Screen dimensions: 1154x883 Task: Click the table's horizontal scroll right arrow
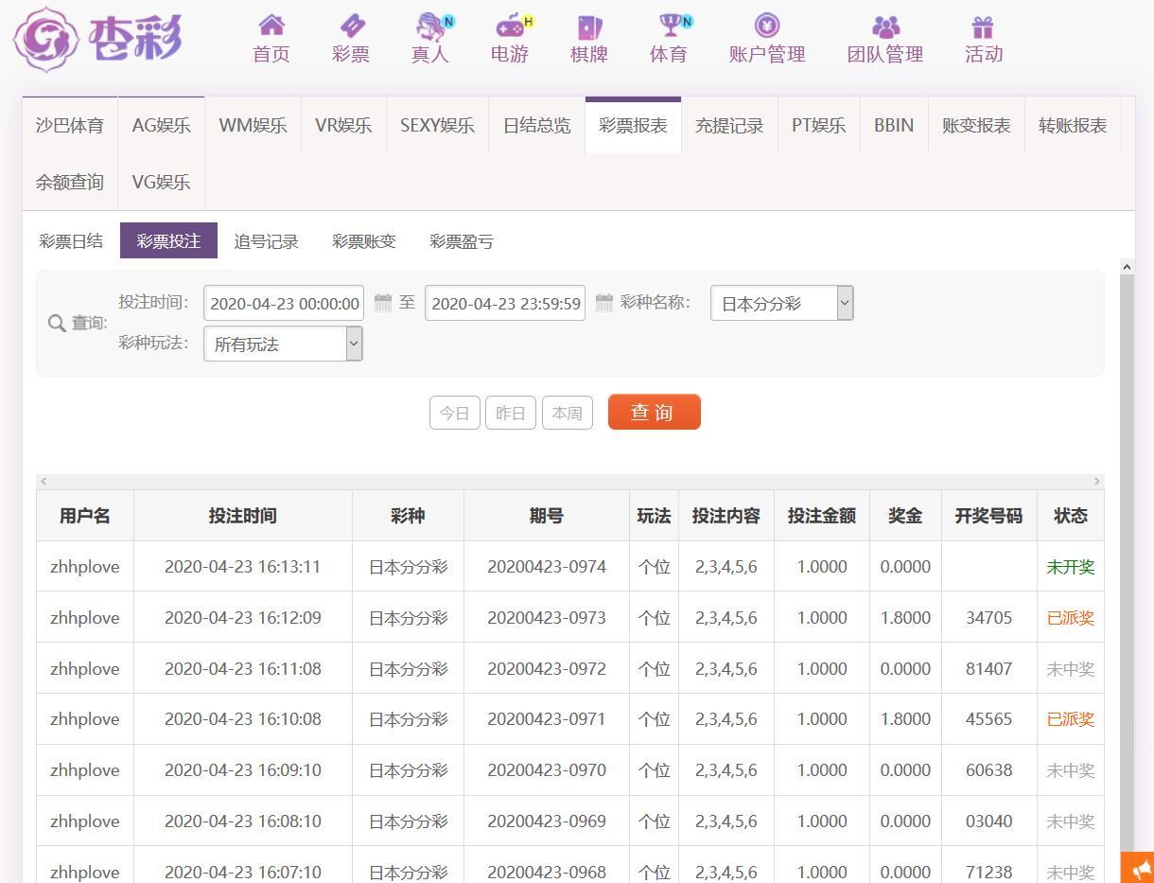[x=1096, y=482]
